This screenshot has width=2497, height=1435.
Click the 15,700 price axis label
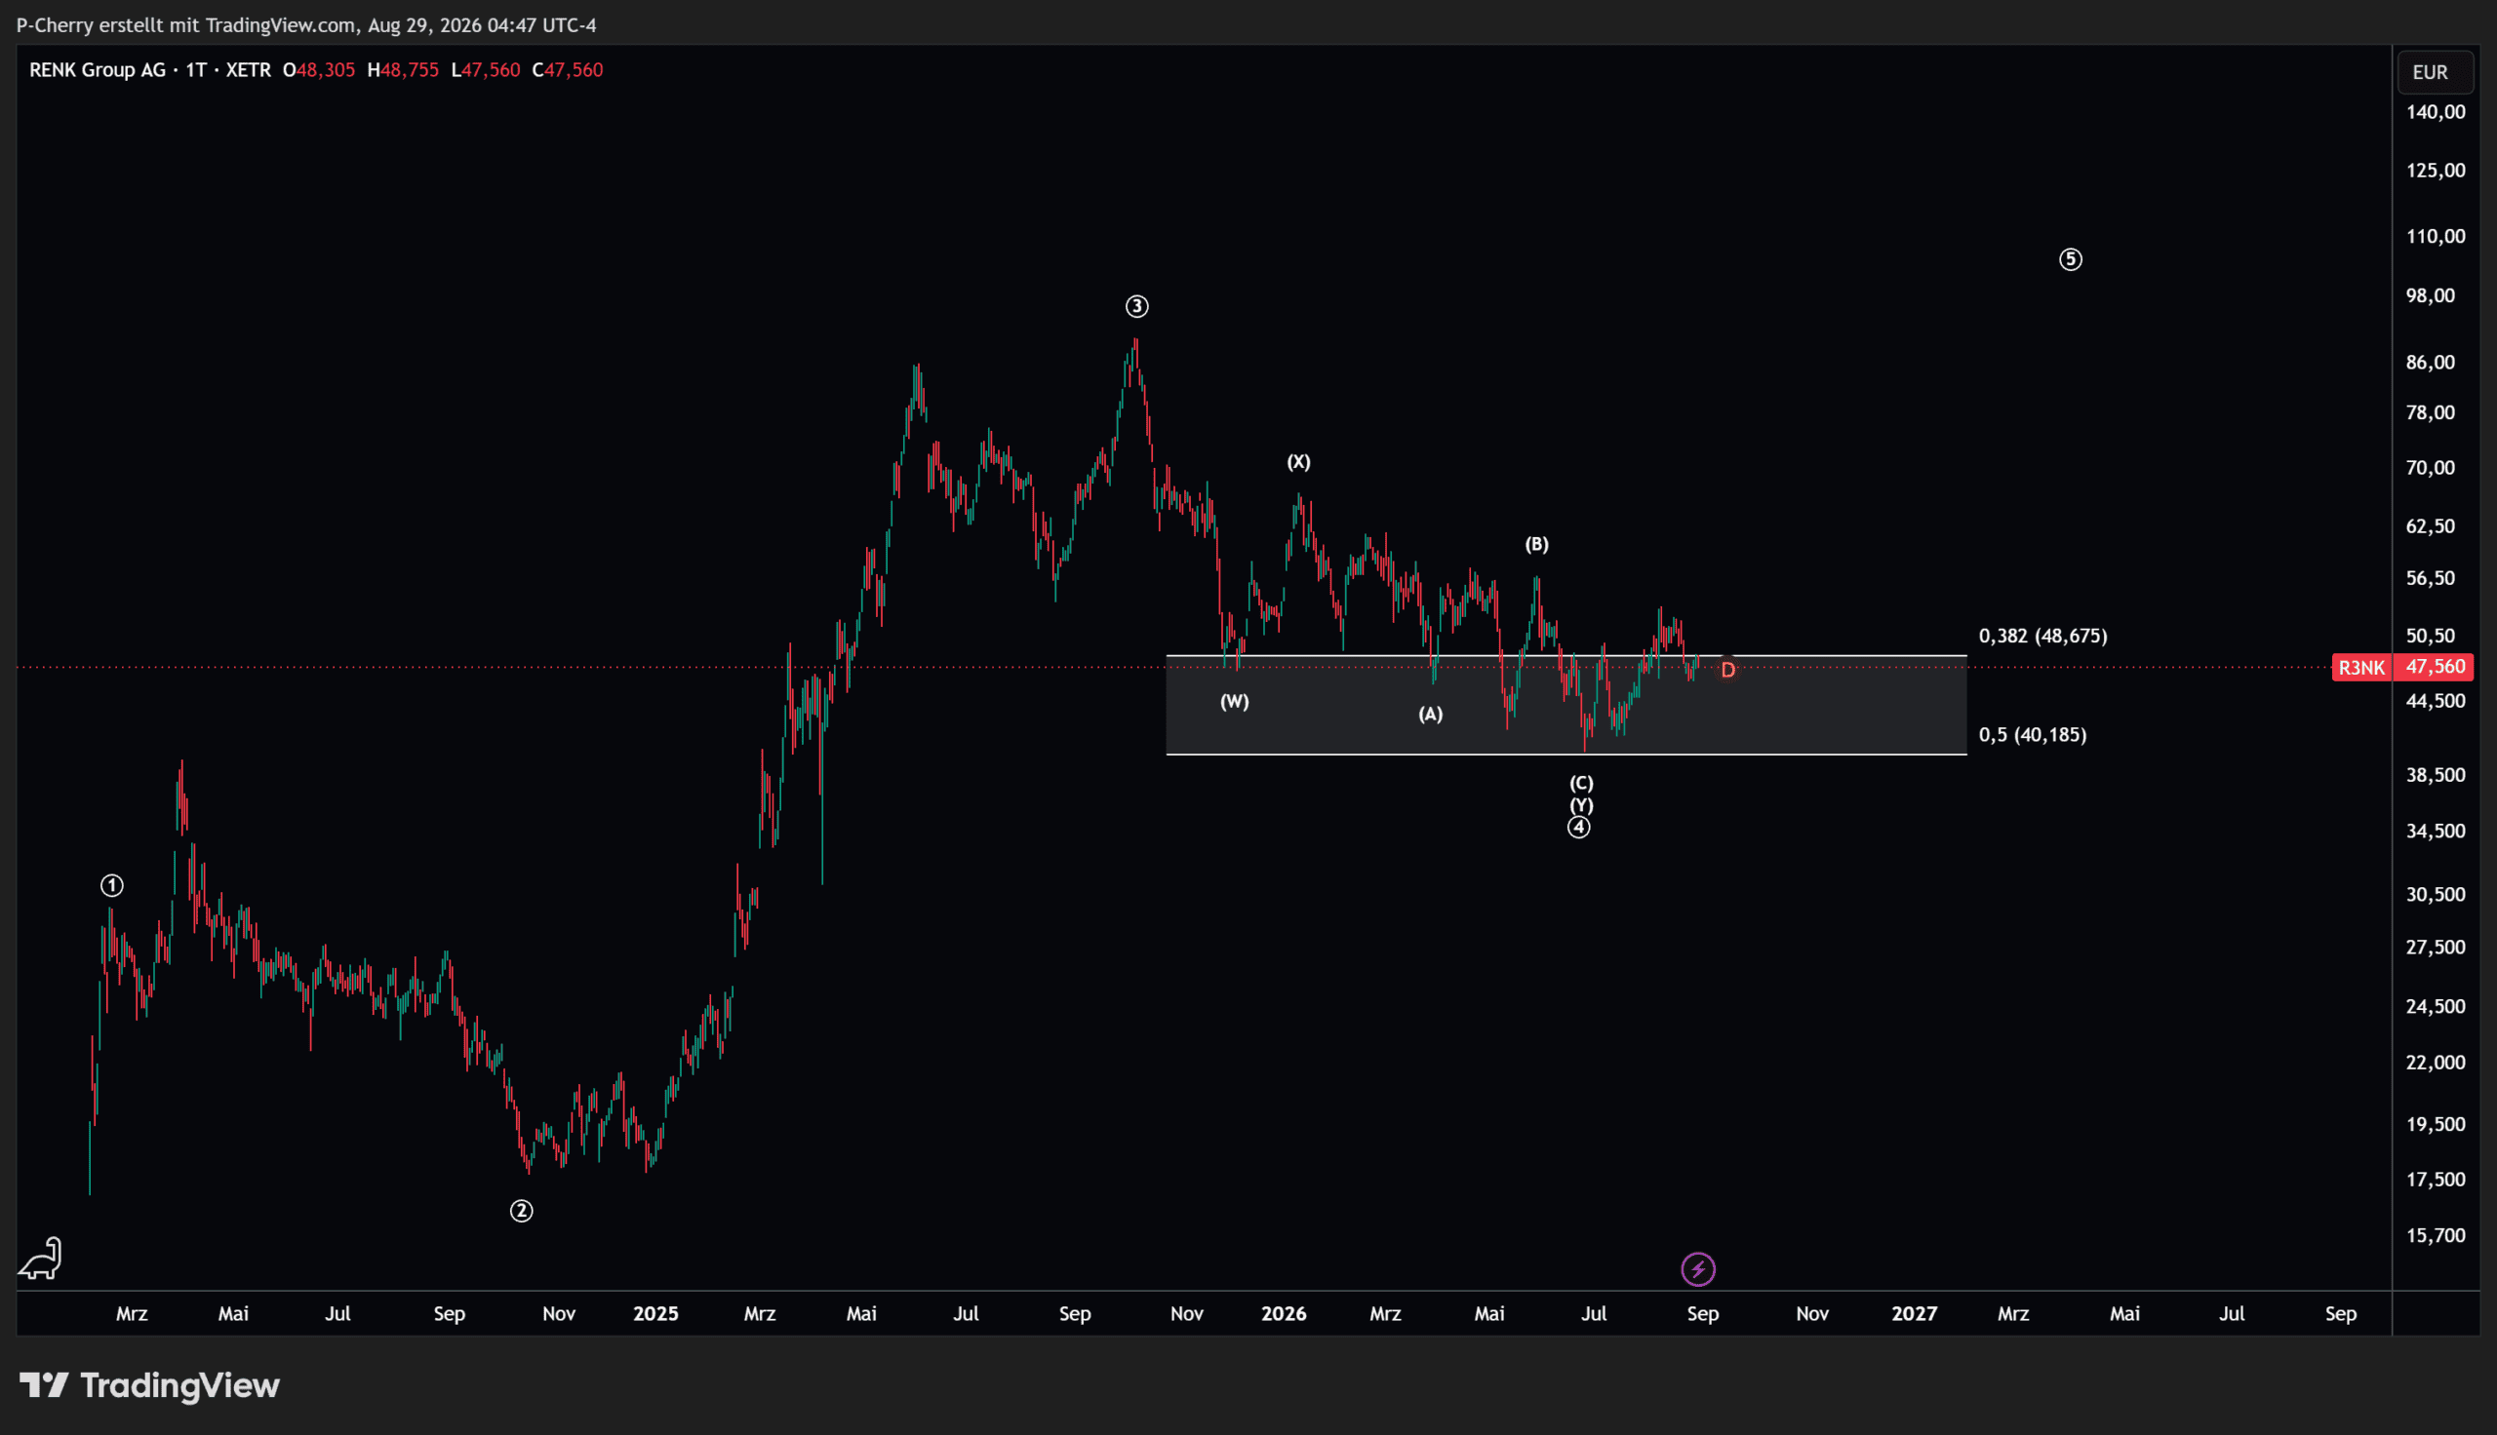point(2436,1236)
